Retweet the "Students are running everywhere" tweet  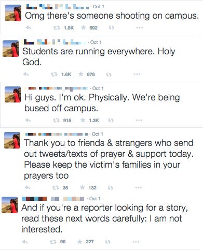click(x=54, y=75)
